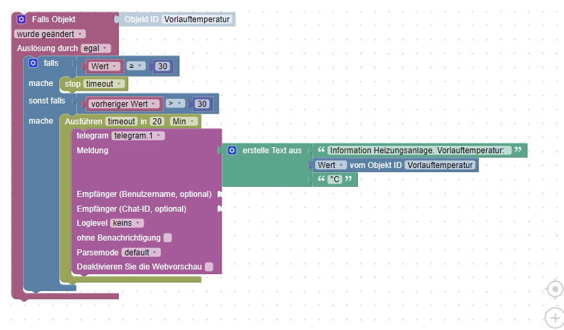This screenshot has width=564, height=330.
Task: Center workspace with the crosshair icon
Action: coord(555,288)
